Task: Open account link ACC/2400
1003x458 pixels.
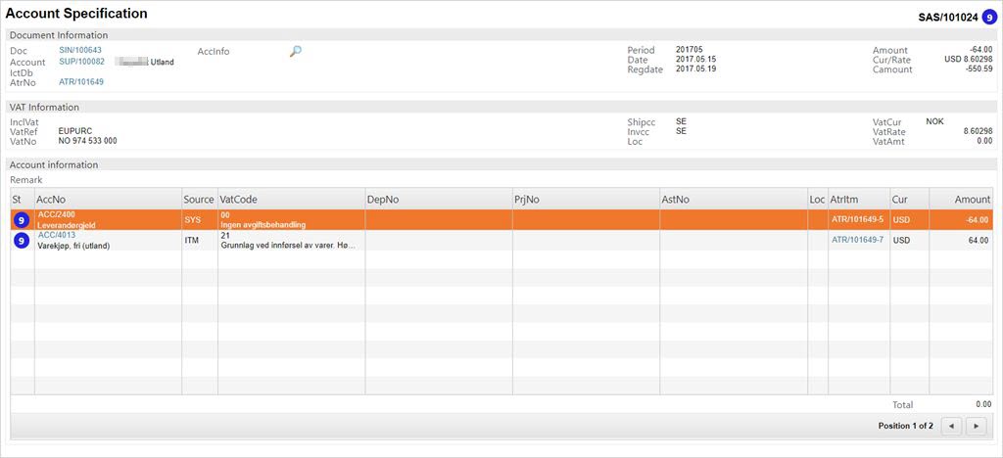Action: [56, 213]
